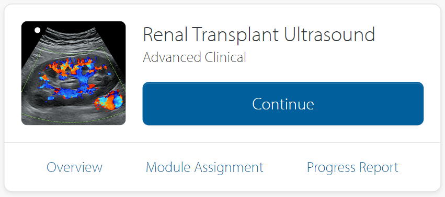Click the word Assignment in the bottom links
The image size is (445, 197).
coord(229,168)
